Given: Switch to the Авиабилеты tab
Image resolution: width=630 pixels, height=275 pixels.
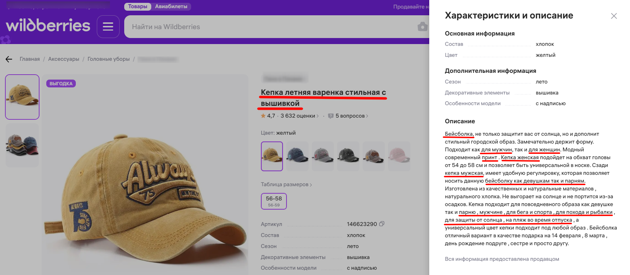Looking at the screenshot, I should (171, 6).
